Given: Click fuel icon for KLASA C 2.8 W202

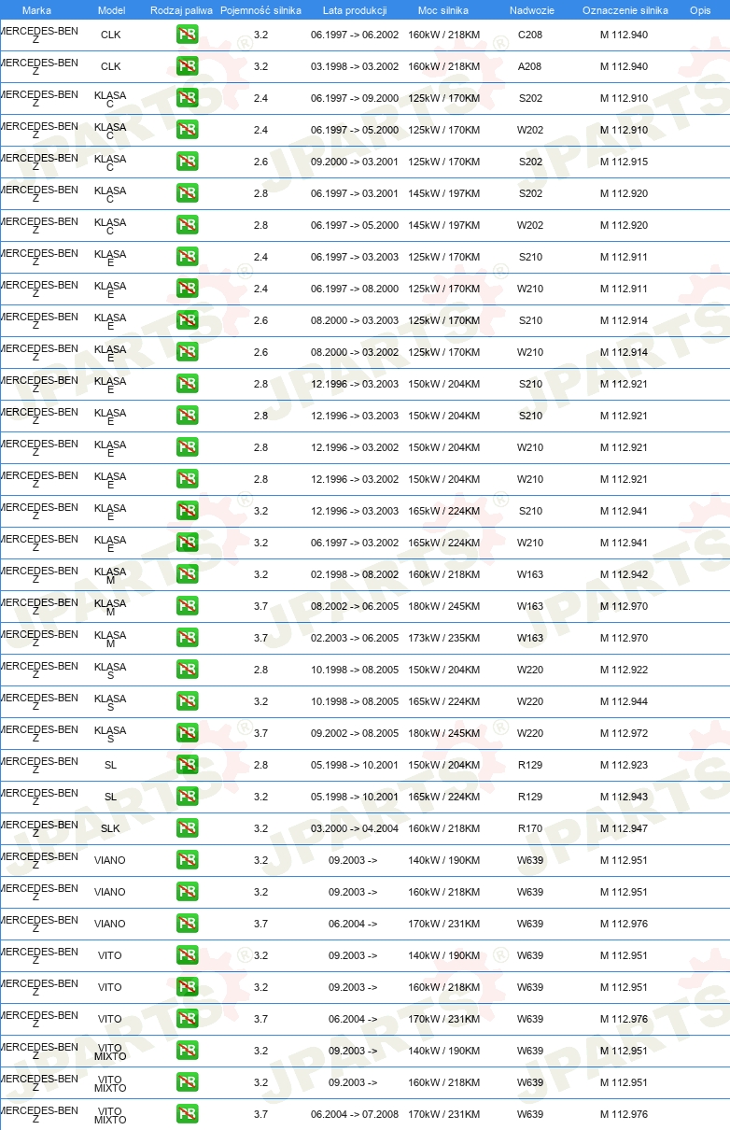Looking at the screenshot, I should coord(187,226).
